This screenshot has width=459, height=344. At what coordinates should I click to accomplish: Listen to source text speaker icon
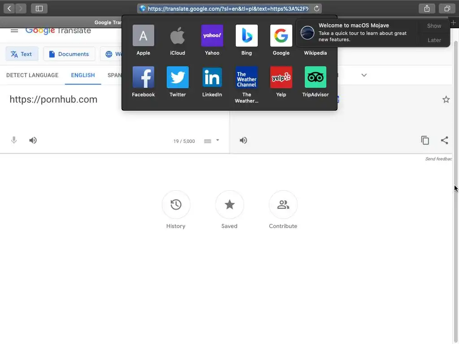coord(33,140)
